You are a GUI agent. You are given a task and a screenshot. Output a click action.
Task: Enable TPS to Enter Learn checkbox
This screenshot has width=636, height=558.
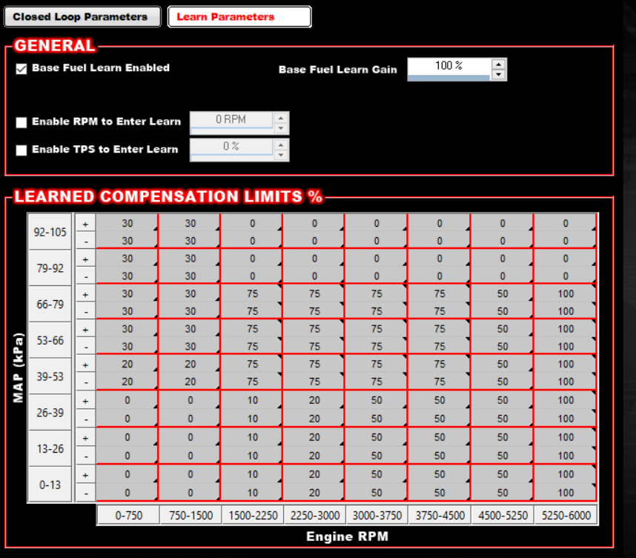coord(21,150)
